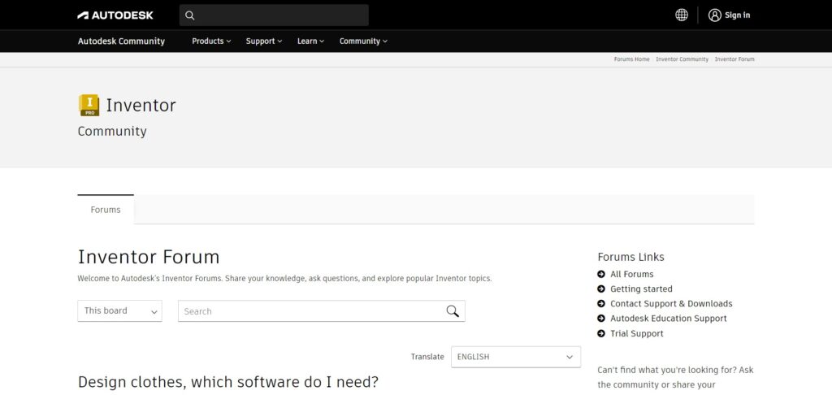Open Contact Support & Downloads link
This screenshot has height=395, width=832.
(x=671, y=304)
